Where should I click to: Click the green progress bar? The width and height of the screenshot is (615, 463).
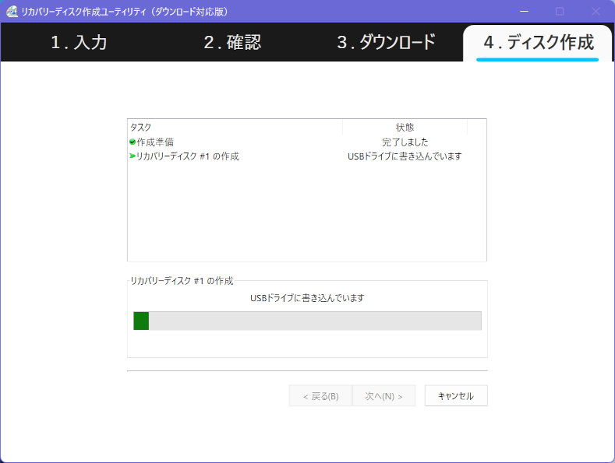[x=307, y=321]
